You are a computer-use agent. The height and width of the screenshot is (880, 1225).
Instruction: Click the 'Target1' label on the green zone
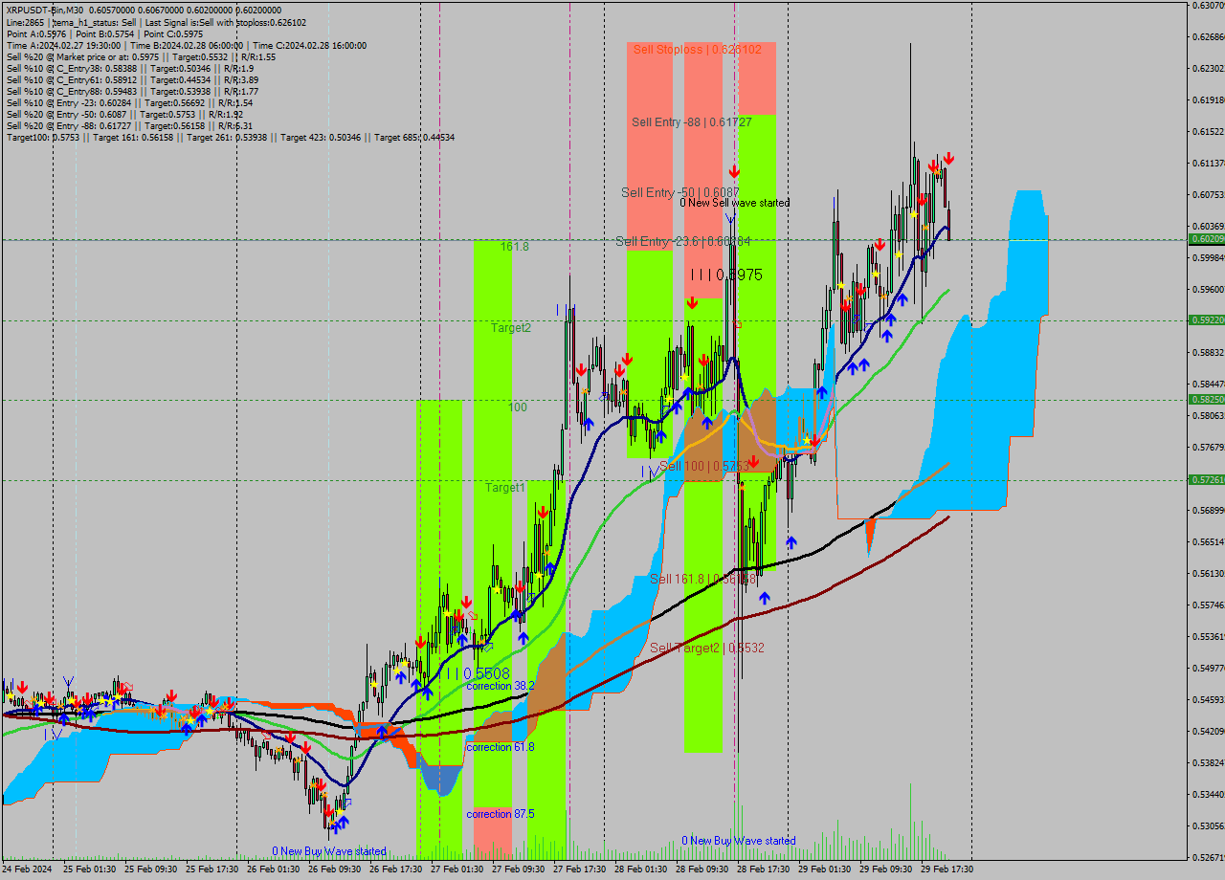point(505,488)
